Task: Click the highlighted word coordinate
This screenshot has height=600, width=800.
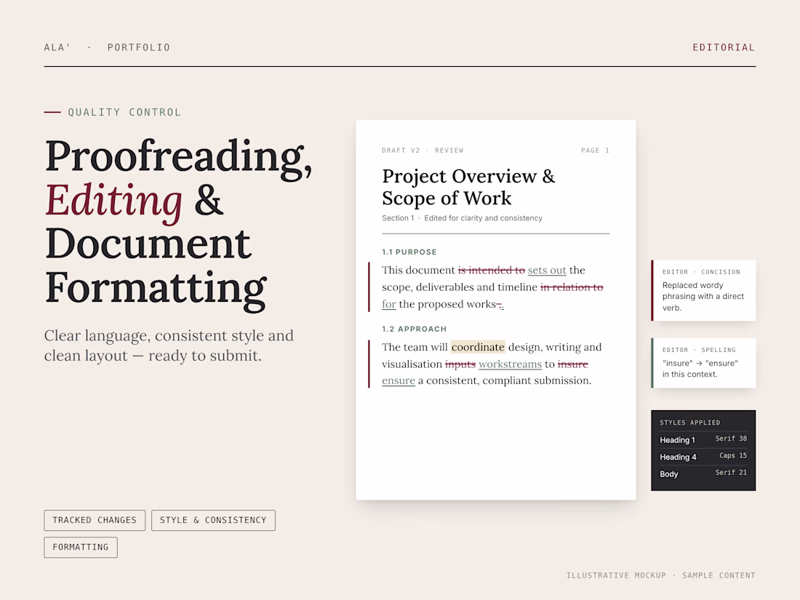Action: click(478, 347)
